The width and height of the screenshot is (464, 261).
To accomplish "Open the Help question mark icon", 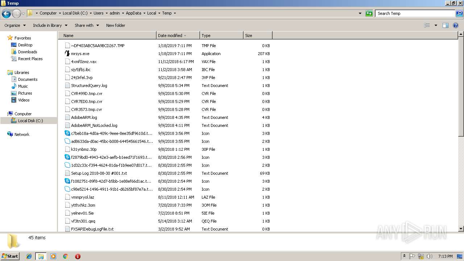I will tap(456, 25).
